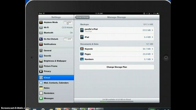Tap the Wi-Fi signal status icon
This screenshot has width=196, height=110.
point(44,13)
